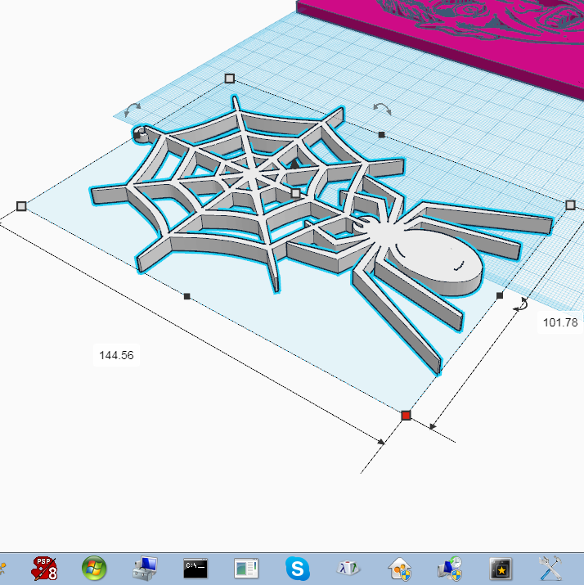The width and height of the screenshot is (584, 585).
Task: Open the Command Prompt taskbar icon
Action: tap(195, 569)
